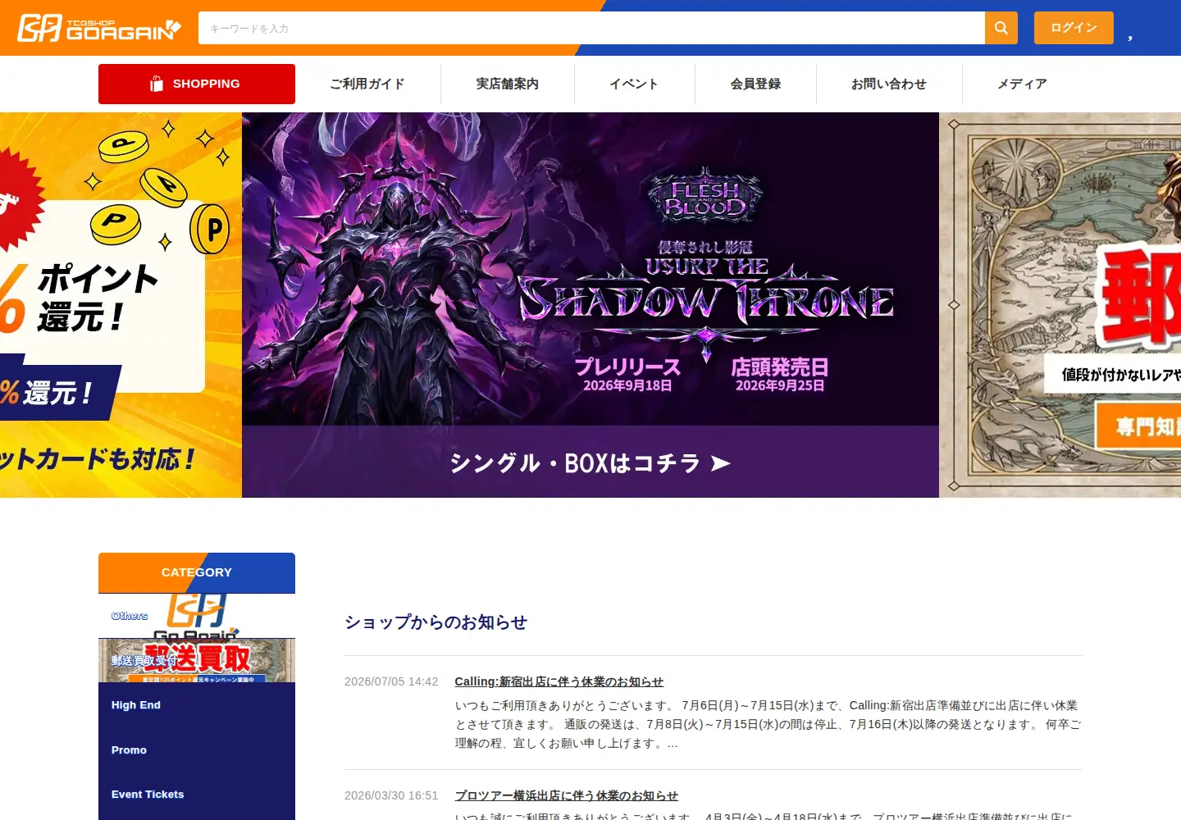Click the プレリリース 2026年9月18日 date
The width and height of the screenshot is (1181, 820).
[x=627, y=375]
